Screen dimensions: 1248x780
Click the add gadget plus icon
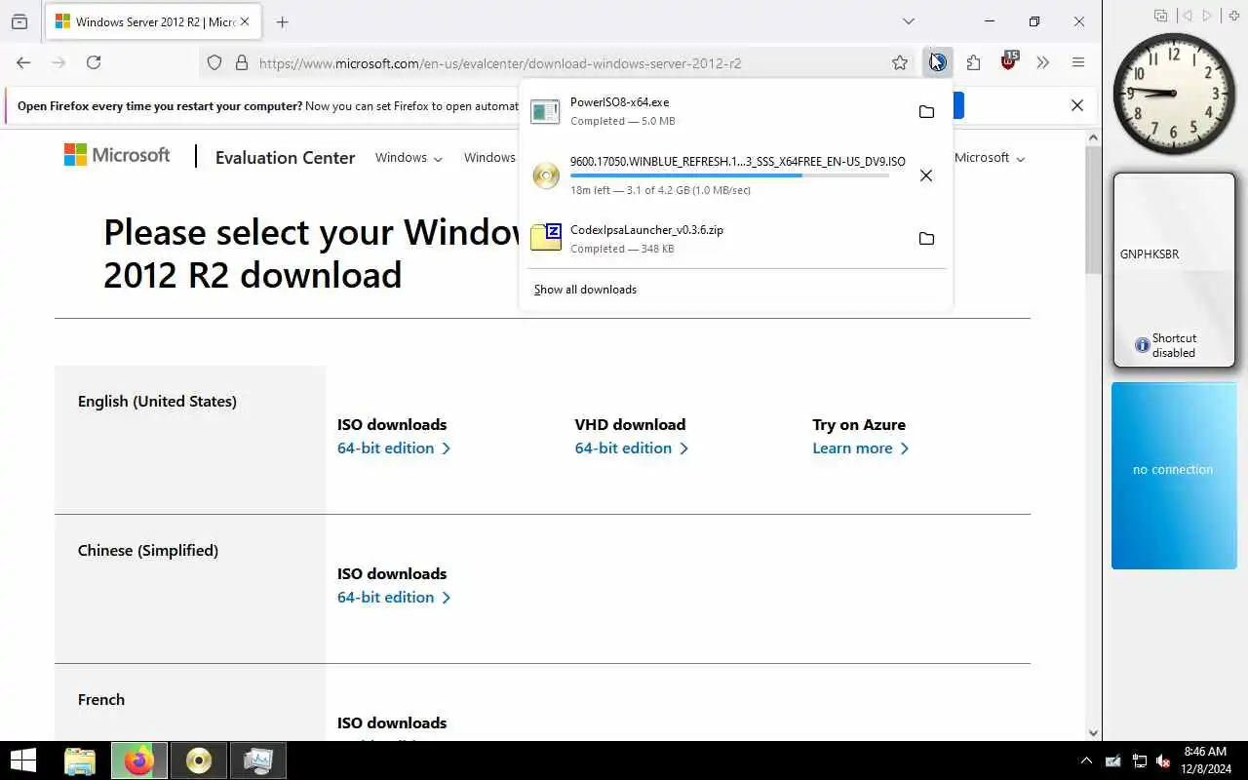click(x=1233, y=16)
